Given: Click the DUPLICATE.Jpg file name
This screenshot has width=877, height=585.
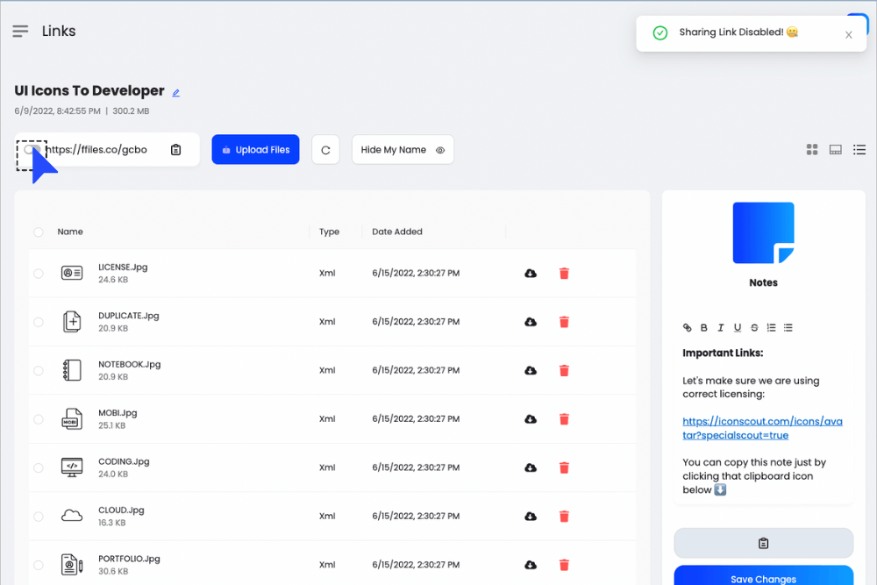Looking at the screenshot, I should pos(129,316).
